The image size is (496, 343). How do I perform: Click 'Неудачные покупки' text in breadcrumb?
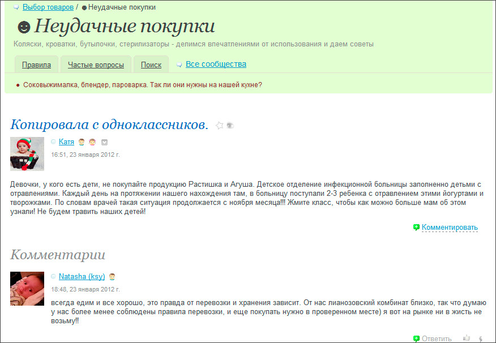coord(122,7)
